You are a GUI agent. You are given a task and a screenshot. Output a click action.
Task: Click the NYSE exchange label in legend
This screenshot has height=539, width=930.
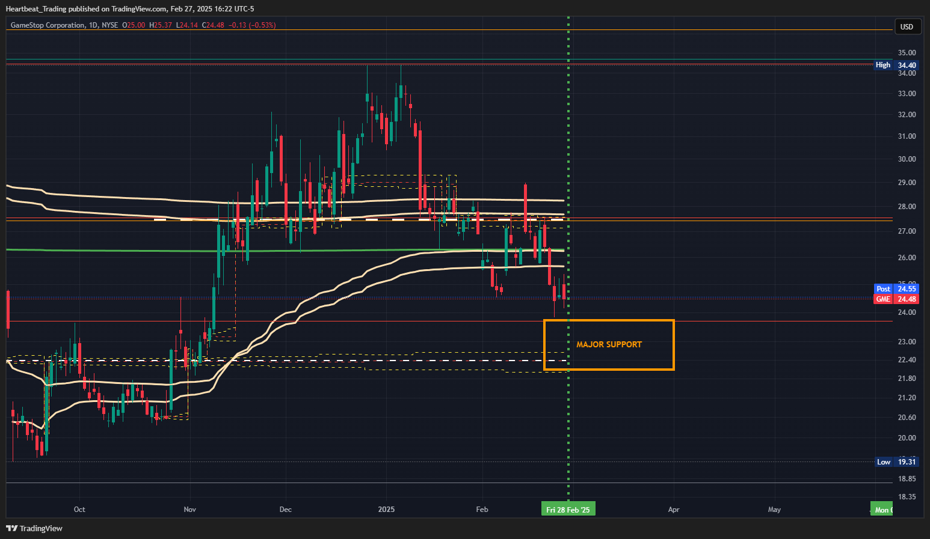(110, 25)
